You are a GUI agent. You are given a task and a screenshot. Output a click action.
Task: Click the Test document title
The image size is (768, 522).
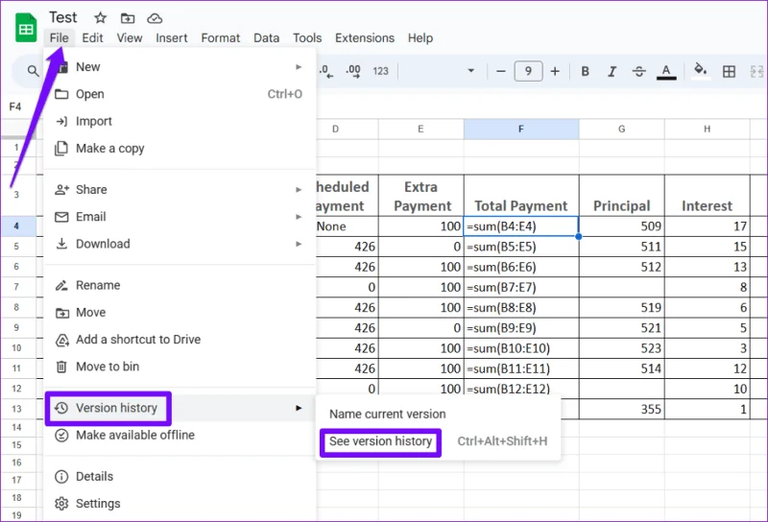63,17
